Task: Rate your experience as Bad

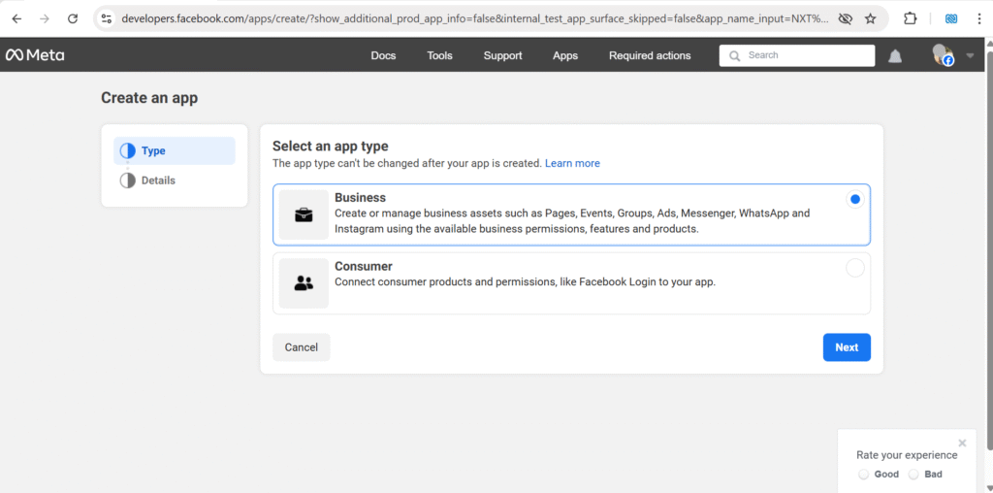Action: pos(913,475)
